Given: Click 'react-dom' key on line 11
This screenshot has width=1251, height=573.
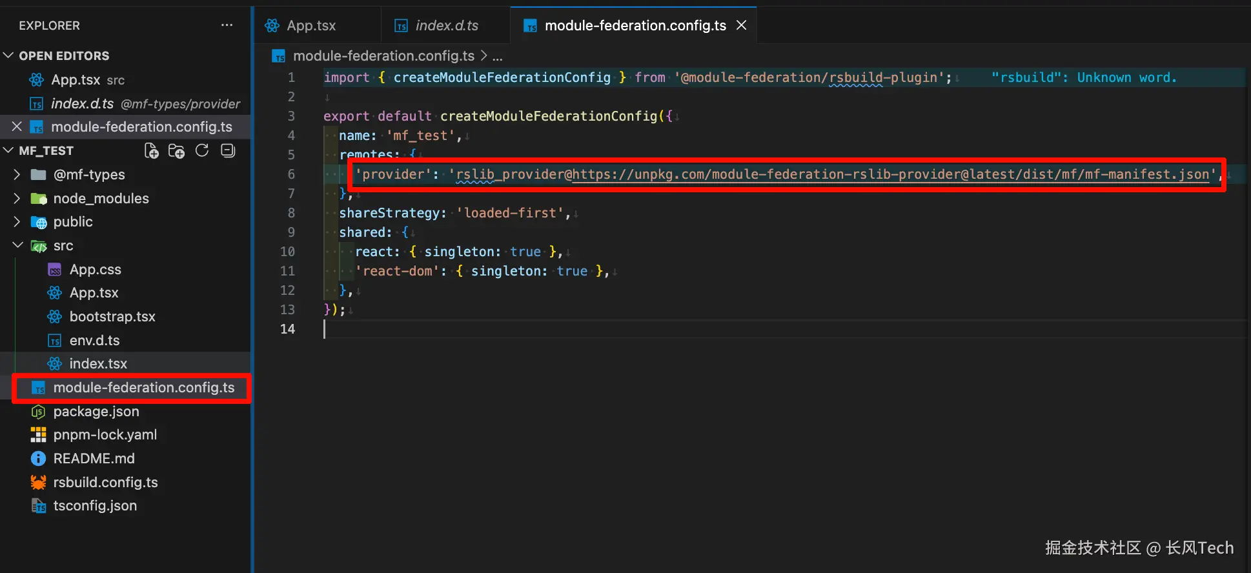Looking at the screenshot, I should 397,271.
